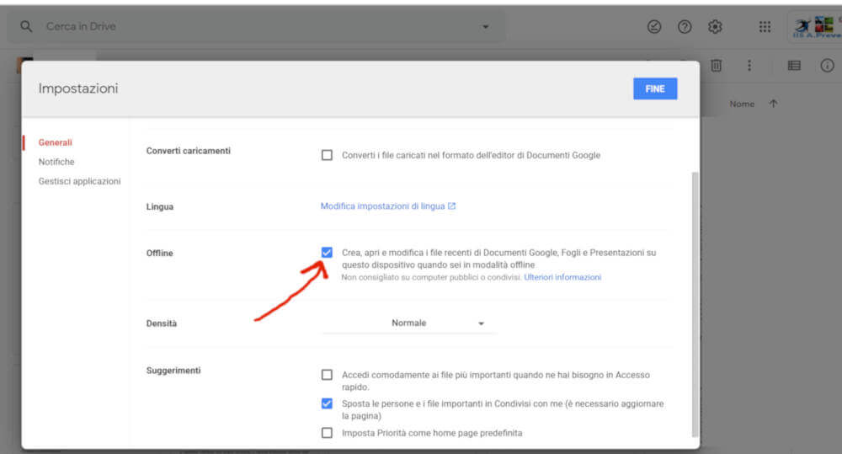Uncheck 'Sposta le persone e i file importanti' checkbox
Viewport: 842px width, 454px height.
[x=327, y=403]
